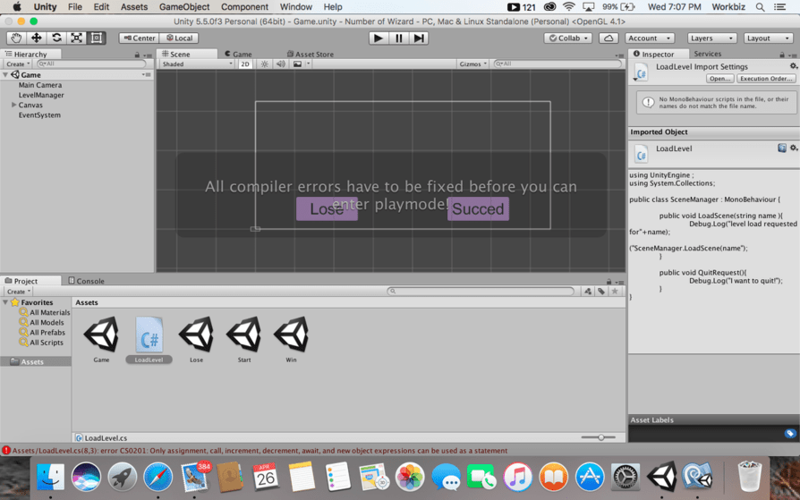800x500 pixels.
Task: Open the Assets menu
Action: tap(133, 6)
